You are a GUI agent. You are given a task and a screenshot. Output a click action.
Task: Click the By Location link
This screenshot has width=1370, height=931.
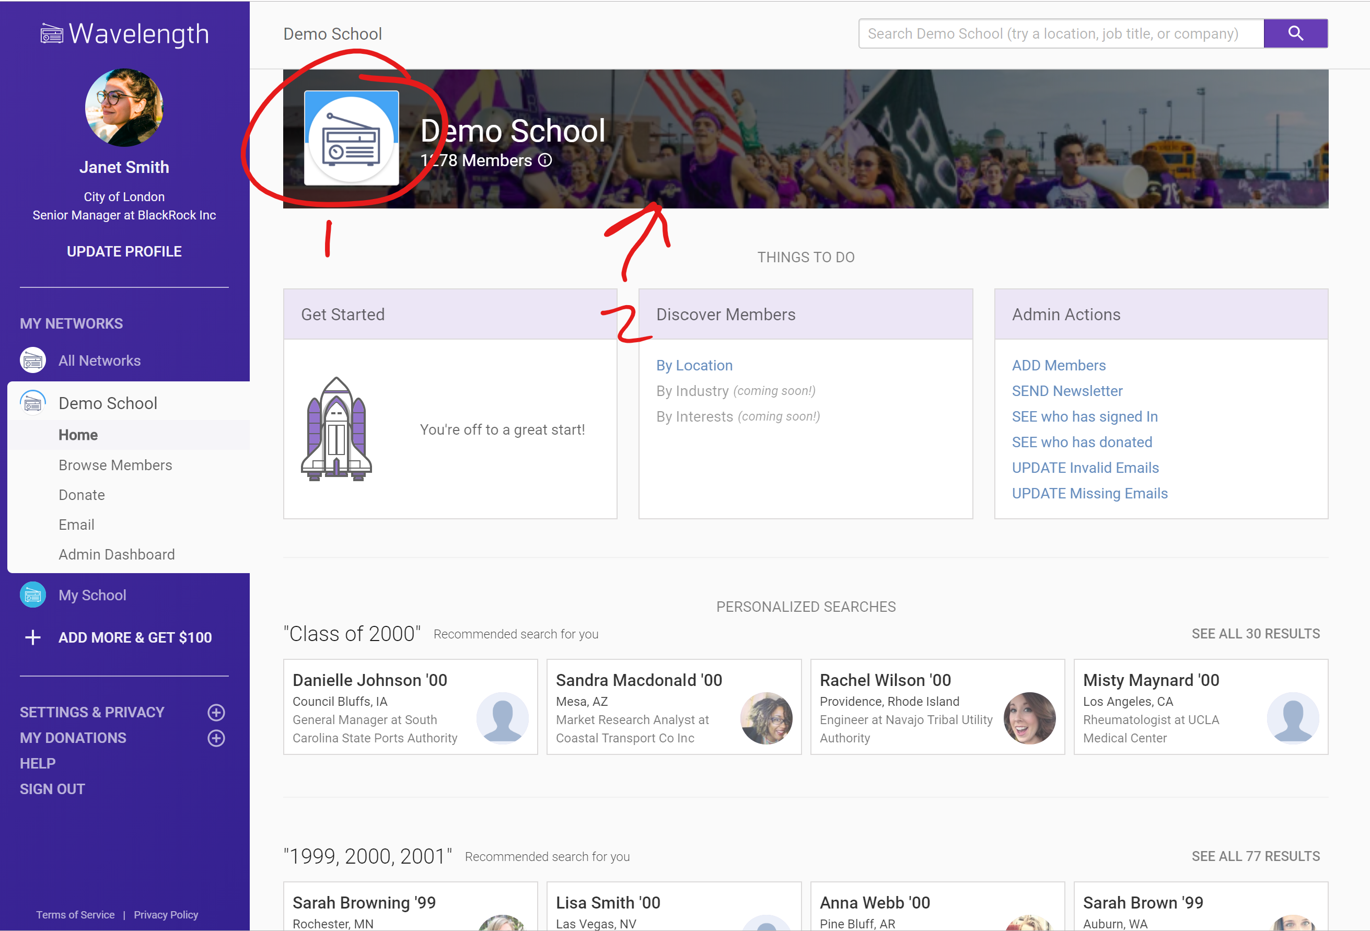(x=694, y=366)
